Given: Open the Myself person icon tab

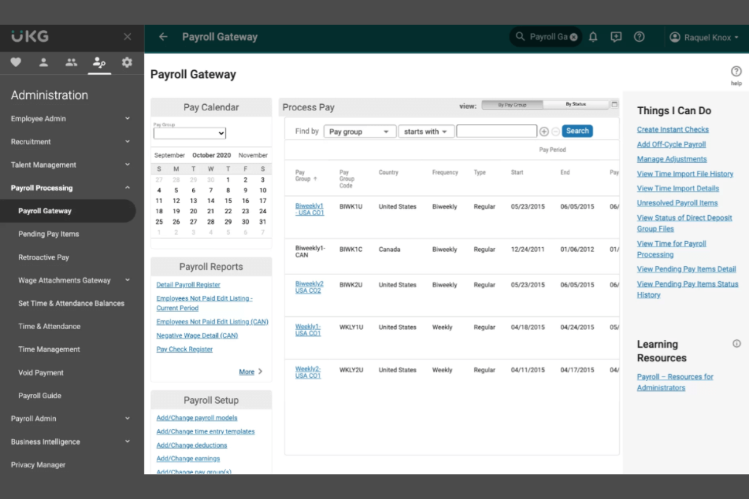Looking at the screenshot, I should [44, 62].
